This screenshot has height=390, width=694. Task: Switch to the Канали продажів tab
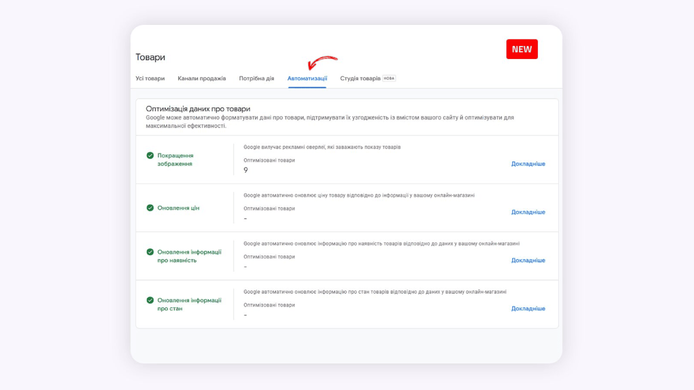click(202, 79)
